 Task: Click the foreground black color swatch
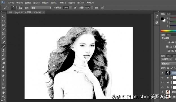click(162, 19)
